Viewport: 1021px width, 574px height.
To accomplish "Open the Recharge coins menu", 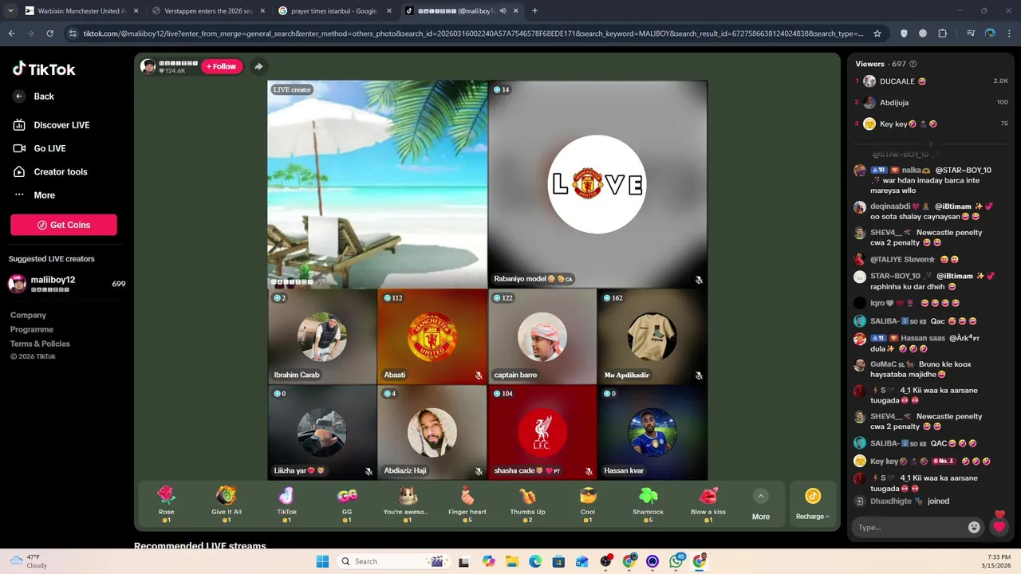I will click(x=812, y=505).
